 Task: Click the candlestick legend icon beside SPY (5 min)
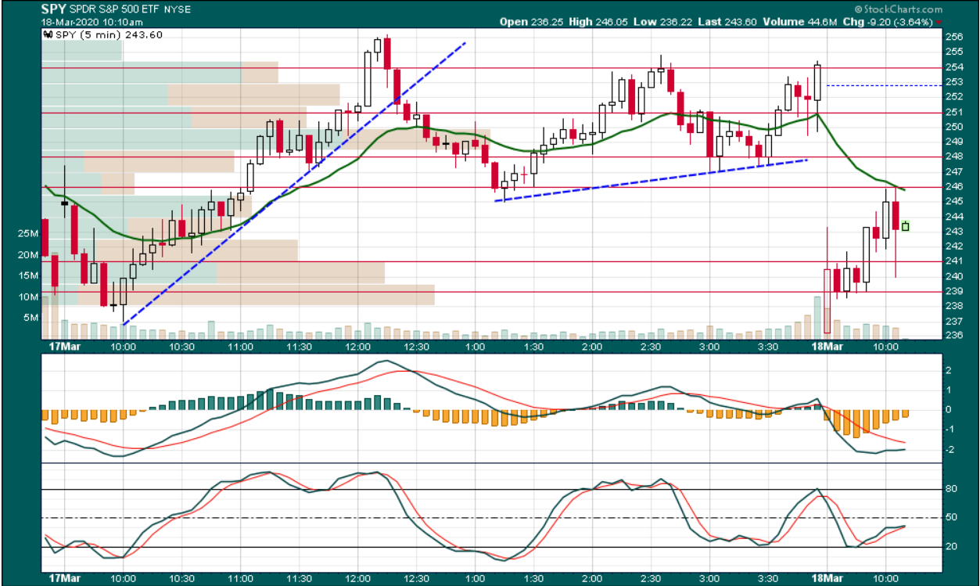(48, 34)
